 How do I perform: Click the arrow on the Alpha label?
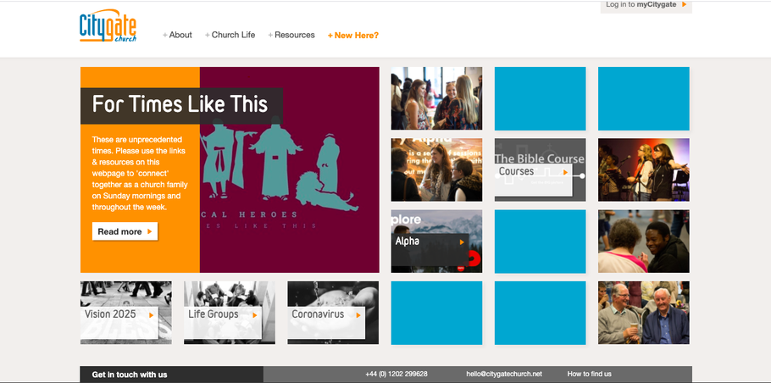tap(462, 241)
